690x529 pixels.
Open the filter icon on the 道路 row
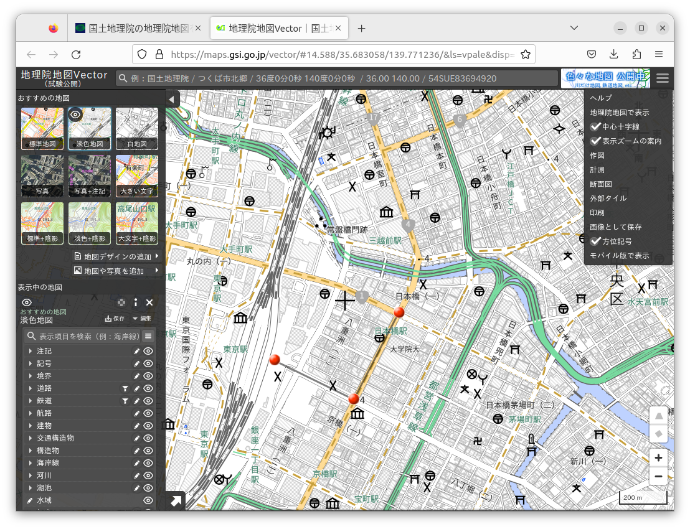click(125, 389)
